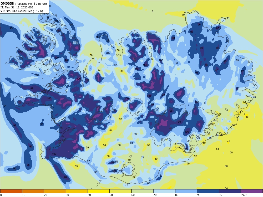Click the legend label '10'
The height and width of the screenshot is (197, 263).
tap(24, 195)
